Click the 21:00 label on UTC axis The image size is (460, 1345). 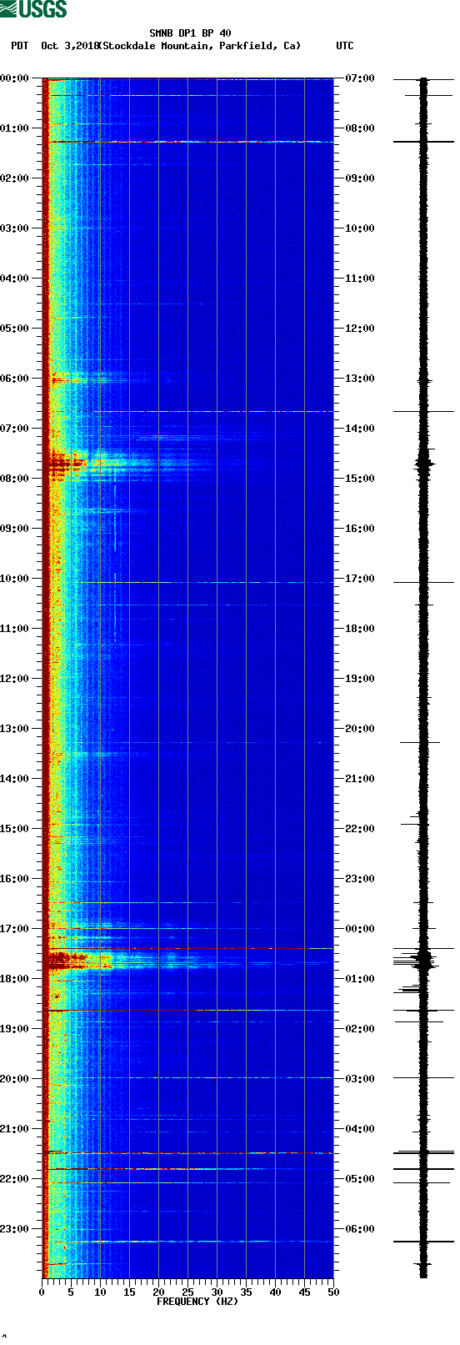(360, 779)
